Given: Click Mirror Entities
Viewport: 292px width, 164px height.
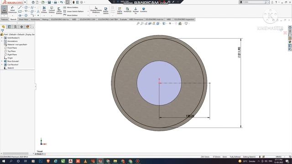Looking at the screenshot, I should (71, 7).
